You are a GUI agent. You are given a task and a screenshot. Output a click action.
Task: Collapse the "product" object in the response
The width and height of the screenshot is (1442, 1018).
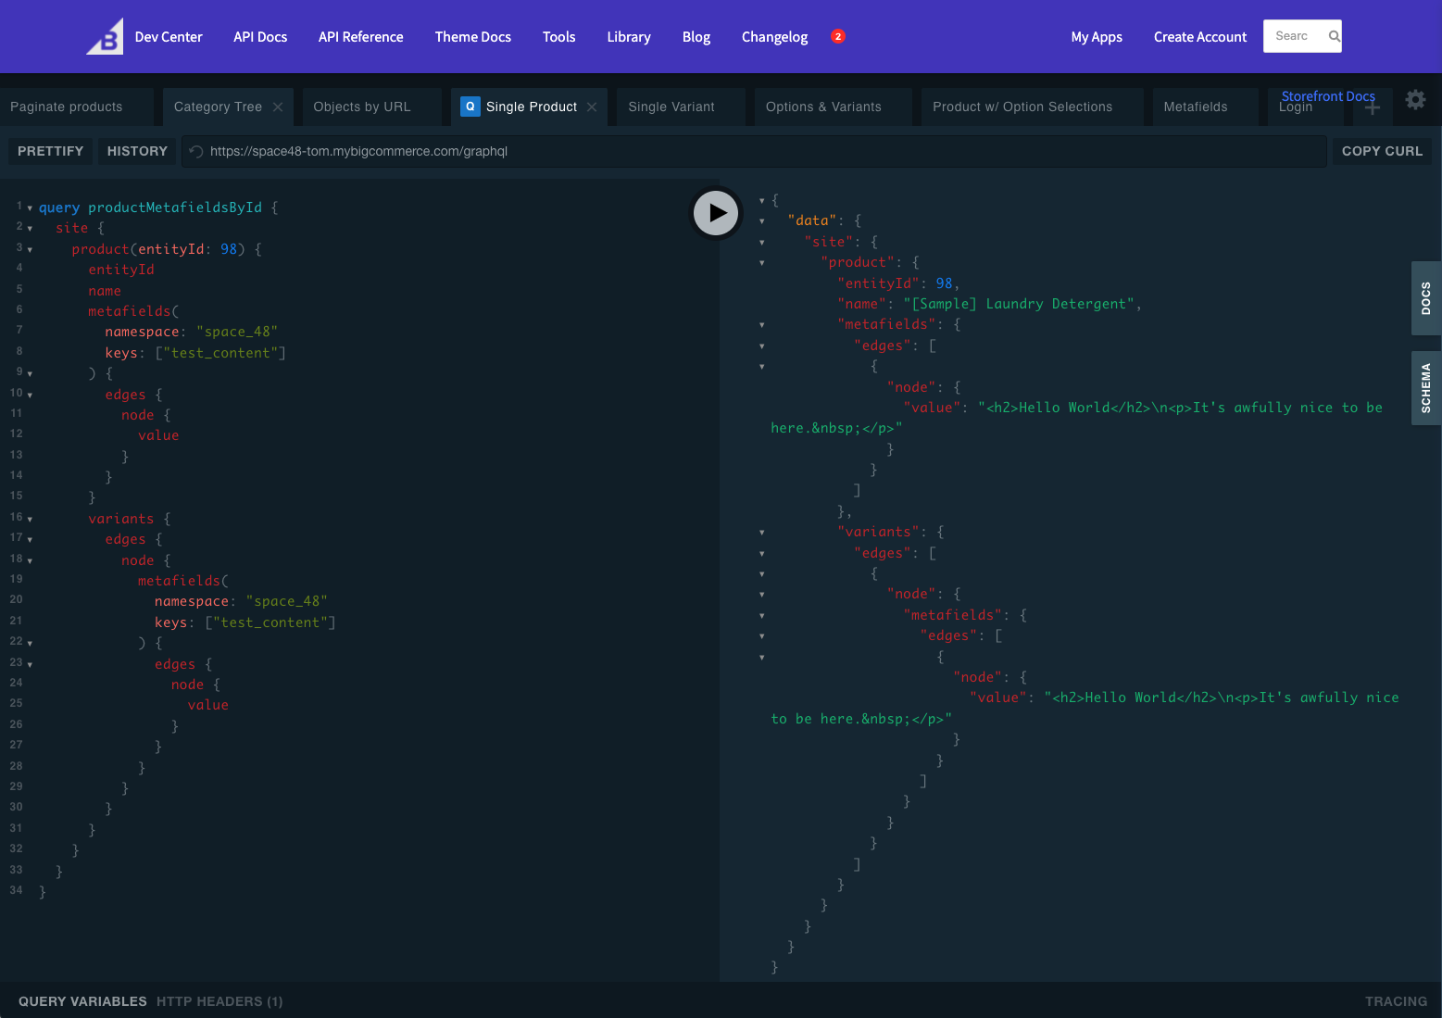pyautogui.click(x=762, y=263)
